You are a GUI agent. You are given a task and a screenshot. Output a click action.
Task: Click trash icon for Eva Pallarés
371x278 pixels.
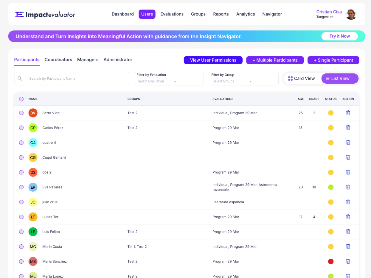[348, 187]
